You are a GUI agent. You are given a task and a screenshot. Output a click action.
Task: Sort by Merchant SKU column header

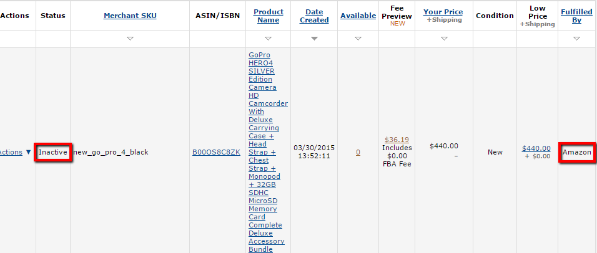point(130,16)
